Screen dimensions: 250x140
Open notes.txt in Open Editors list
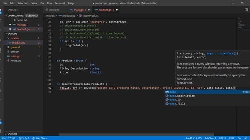[x=22, y=20]
